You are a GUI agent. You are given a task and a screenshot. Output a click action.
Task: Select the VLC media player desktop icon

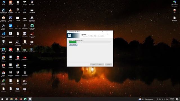click(x=11, y=12)
